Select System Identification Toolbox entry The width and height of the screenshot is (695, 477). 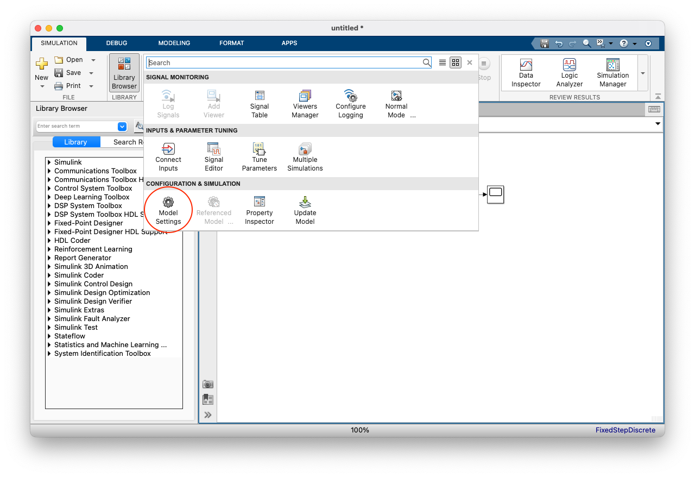coord(103,354)
